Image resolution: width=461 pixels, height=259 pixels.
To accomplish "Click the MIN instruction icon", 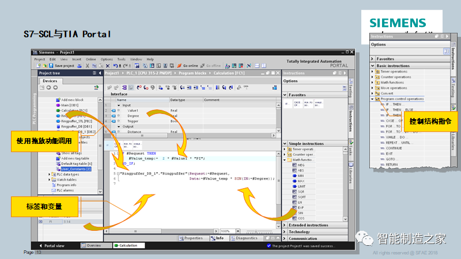I will click(x=294, y=176).
